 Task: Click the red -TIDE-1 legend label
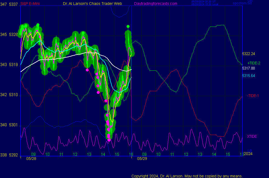[253, 96]
